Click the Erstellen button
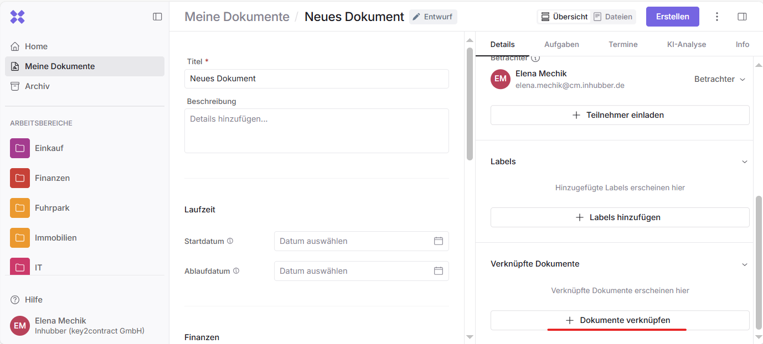The image size is (763, 344). (672, 17)
